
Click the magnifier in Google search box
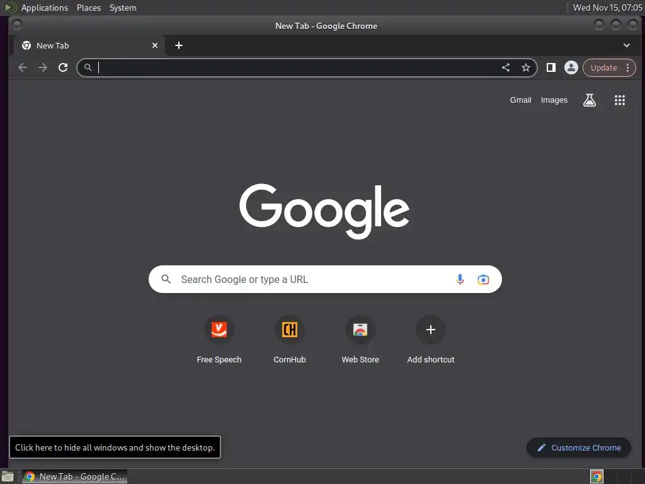pyautogui.click(x=166, y=279)
